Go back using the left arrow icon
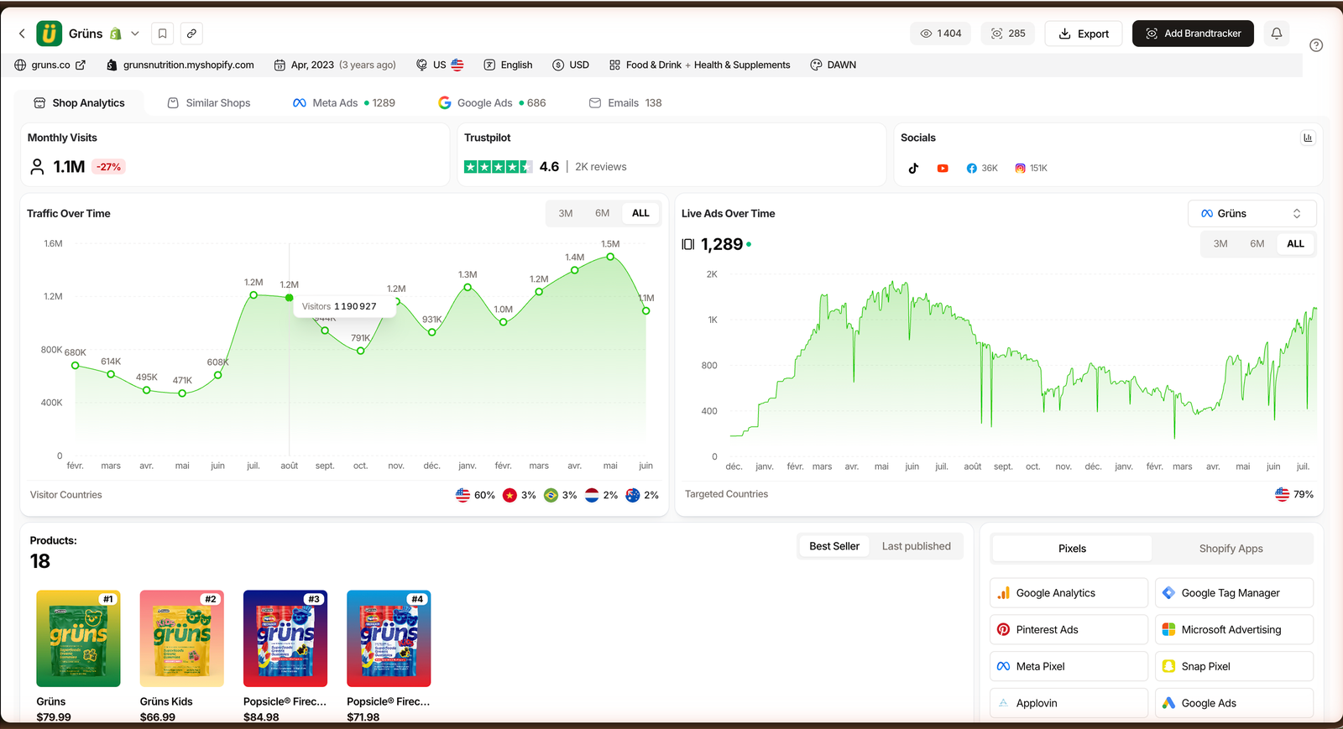The height and width of the screenshot is (729, 1343). (x=22, y=34)
